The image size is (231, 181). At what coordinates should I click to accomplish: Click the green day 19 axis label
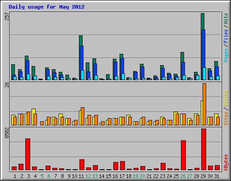click(135, 176)
